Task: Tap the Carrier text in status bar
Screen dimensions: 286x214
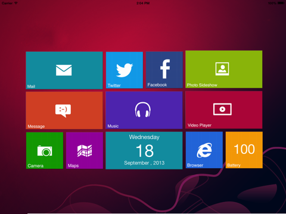Action: (7, 3)
